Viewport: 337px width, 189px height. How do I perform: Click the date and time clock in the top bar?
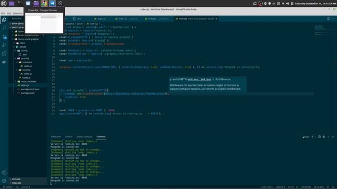315,4
